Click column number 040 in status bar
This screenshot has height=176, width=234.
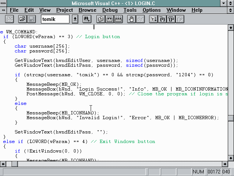[x=226, y=172]
